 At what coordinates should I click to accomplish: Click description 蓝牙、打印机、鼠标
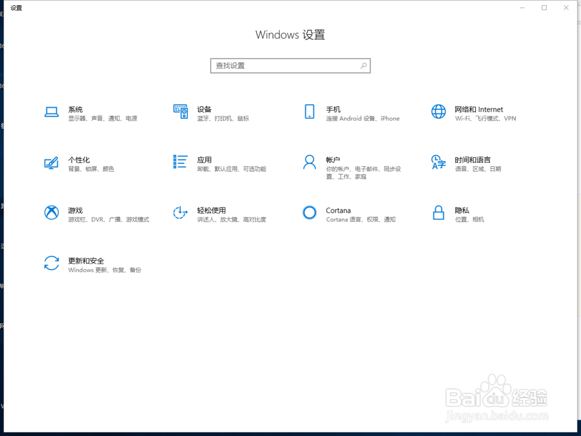point(223,118)
